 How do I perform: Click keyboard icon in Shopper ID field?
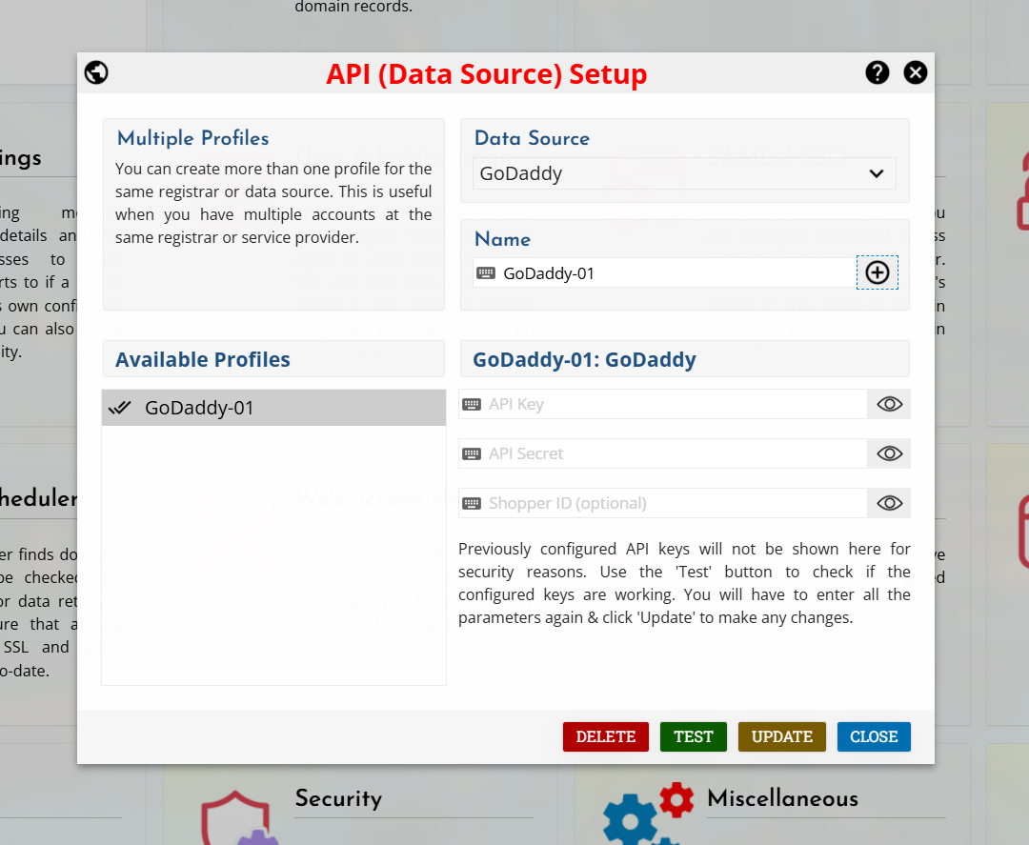tap(472, 503)
